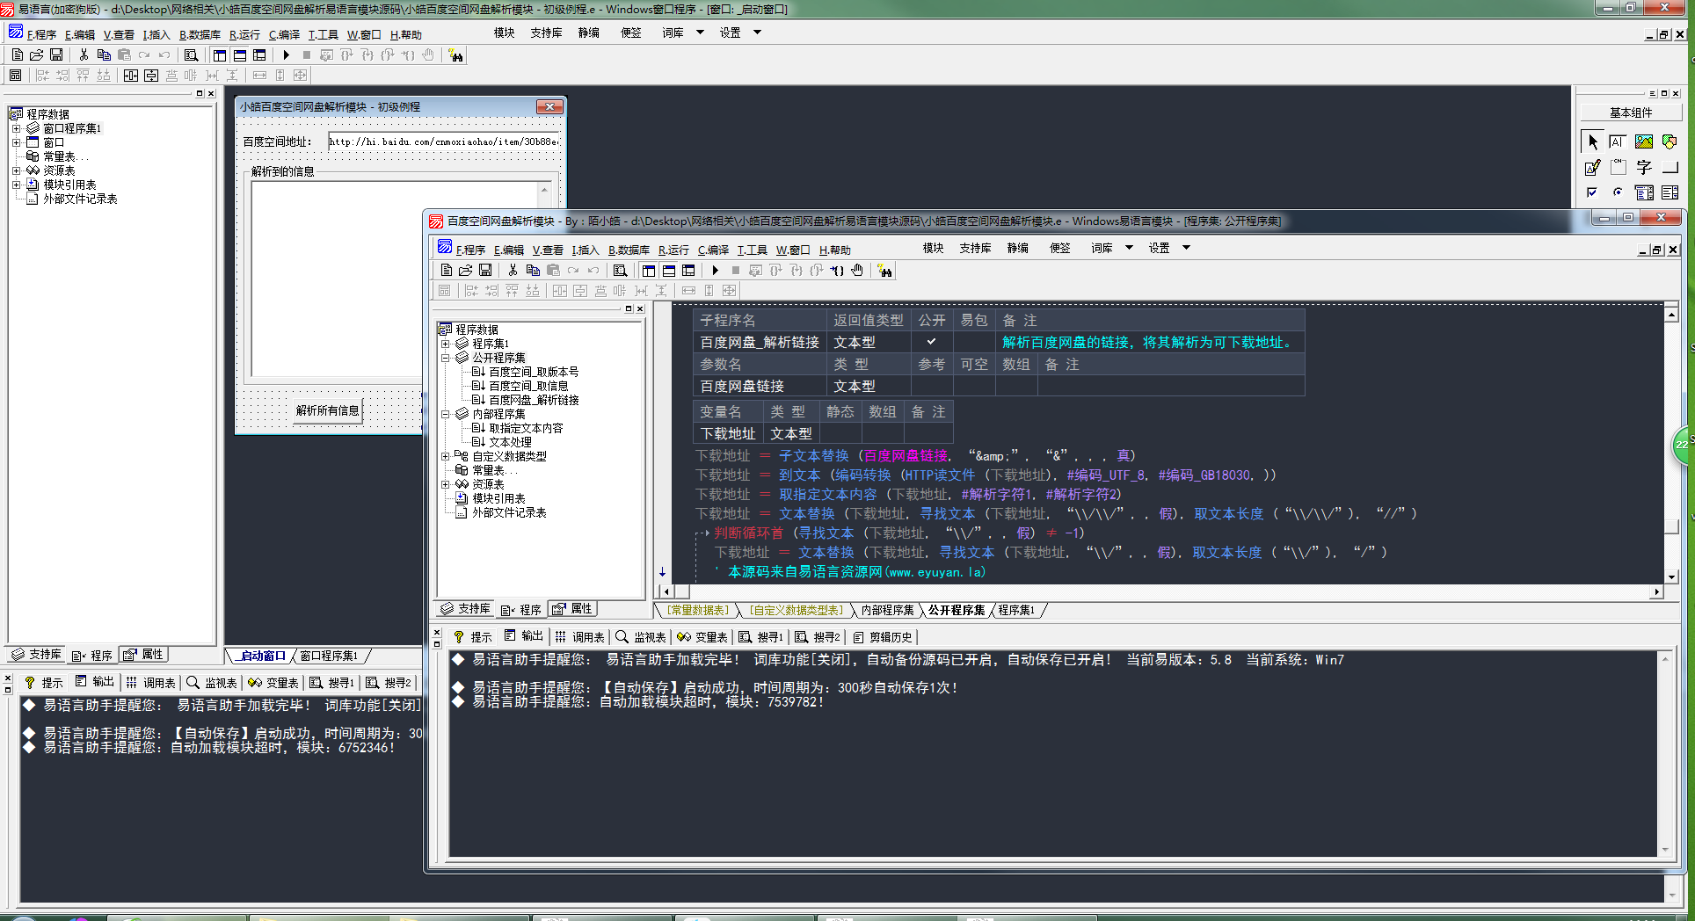The width and height of the screenshot is (1695, 921).
Task: Click Run play icon in front module window
Action: tap(715, 271)
